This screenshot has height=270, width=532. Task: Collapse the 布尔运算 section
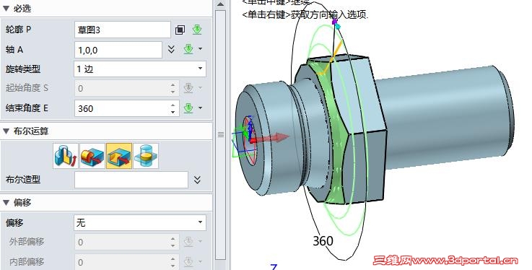click(6, 131)
